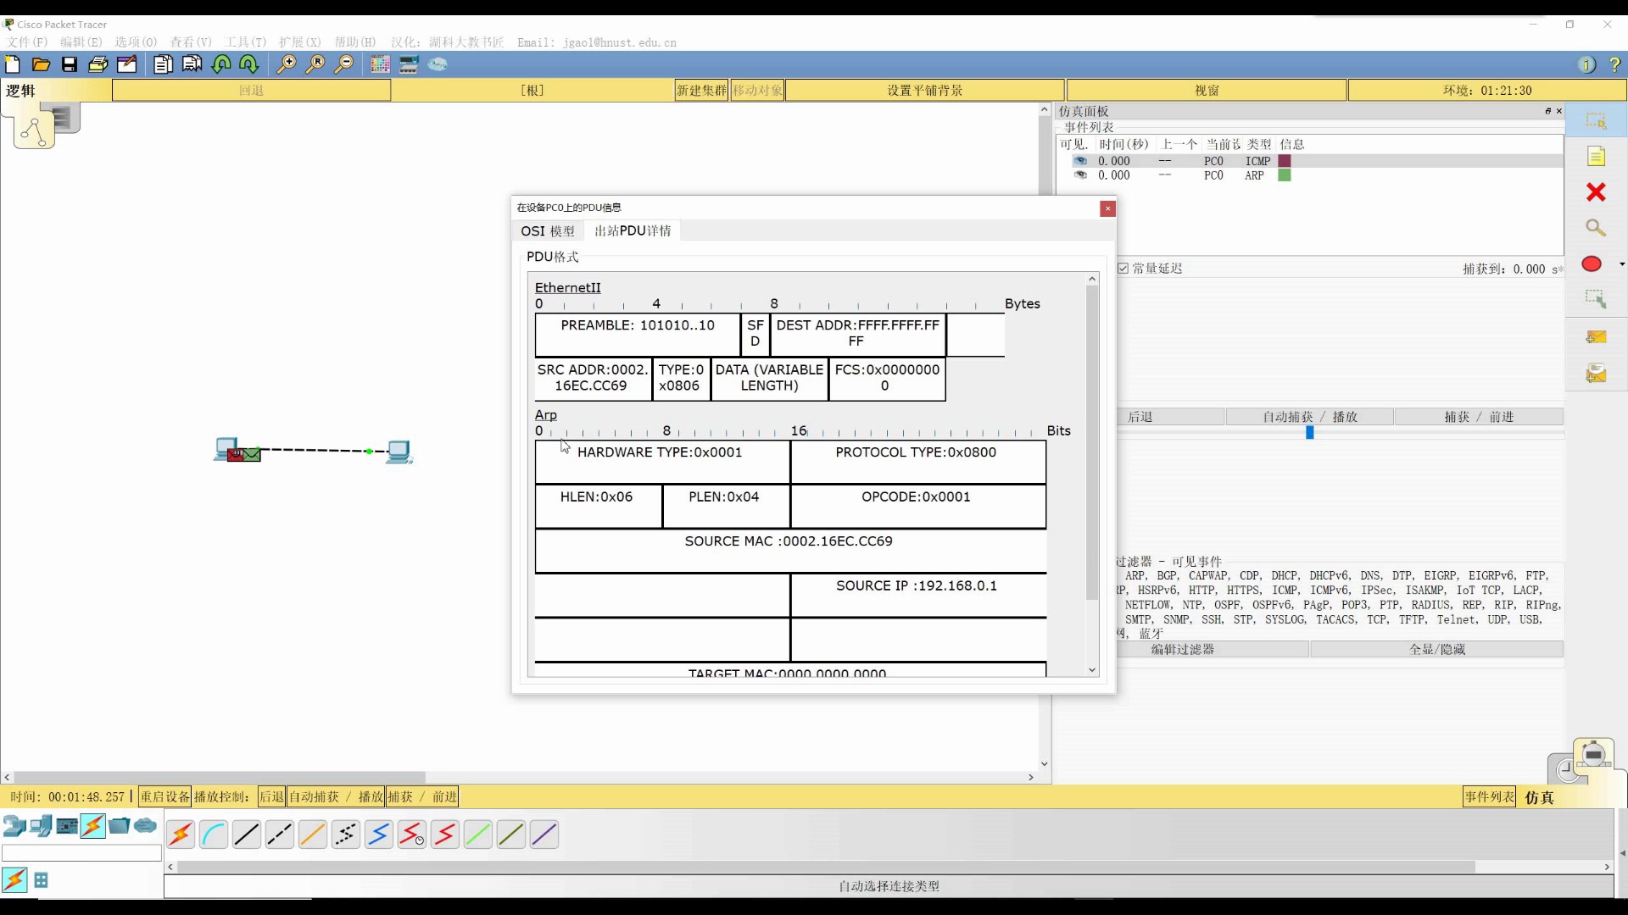The width and height of the screenshot is (1628, 915).
Task: Select the blue serial DCE cable
Action: 378,835
